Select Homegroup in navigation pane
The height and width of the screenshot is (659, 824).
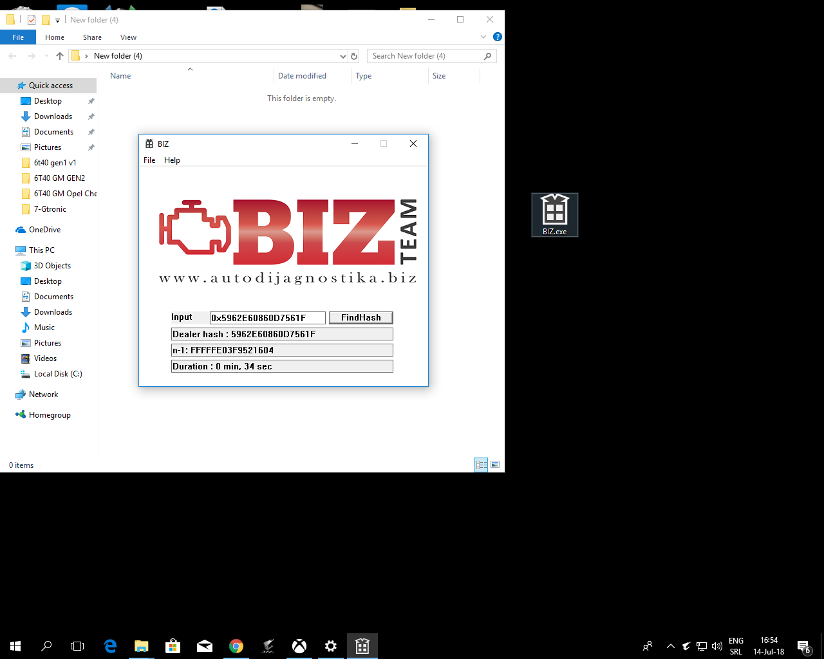pos(48,415)
